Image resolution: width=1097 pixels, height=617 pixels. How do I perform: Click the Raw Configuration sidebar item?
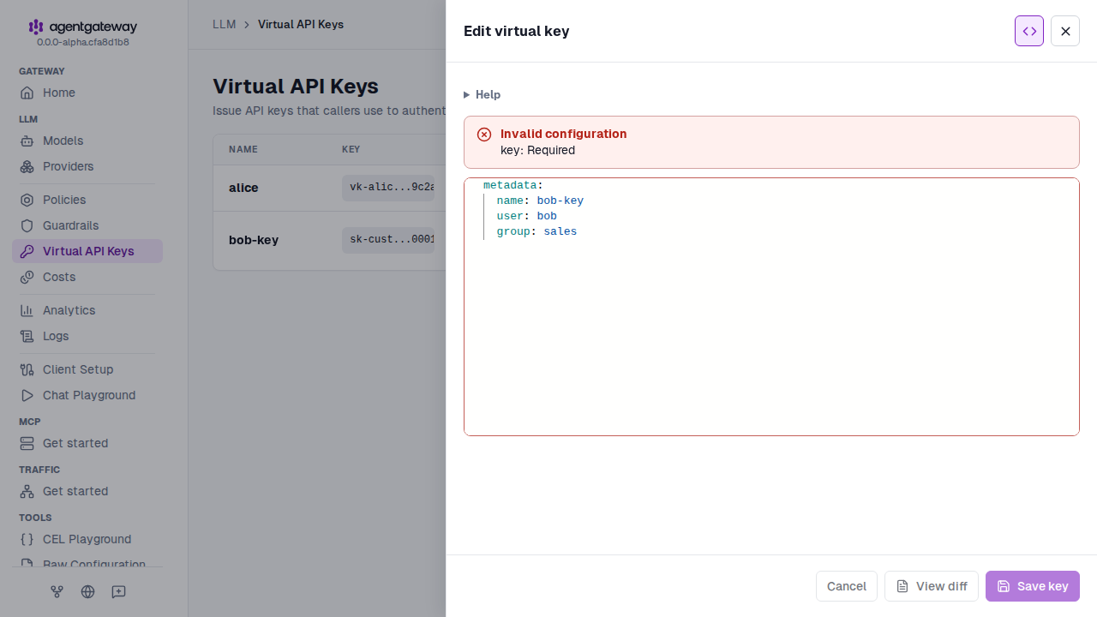[87, 563]
